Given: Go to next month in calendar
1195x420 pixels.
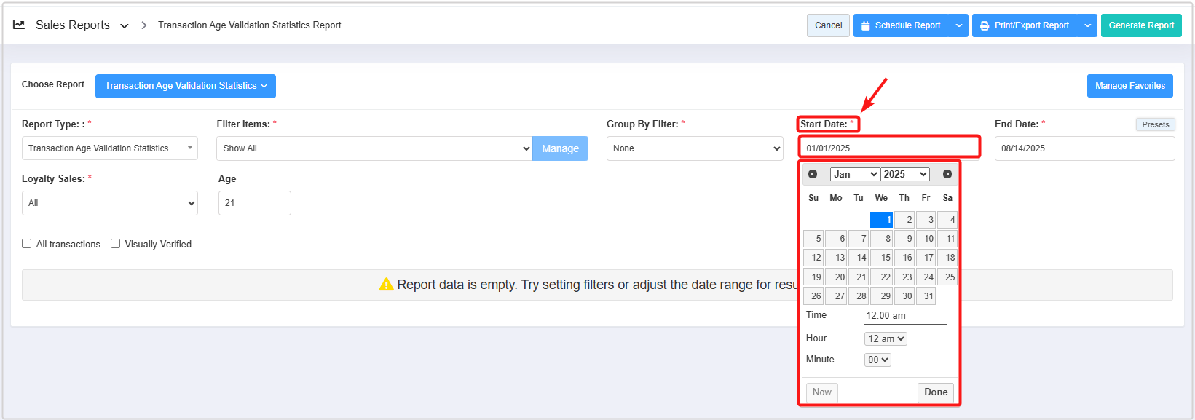Looking at the screenshot, I should coord(947,174).
